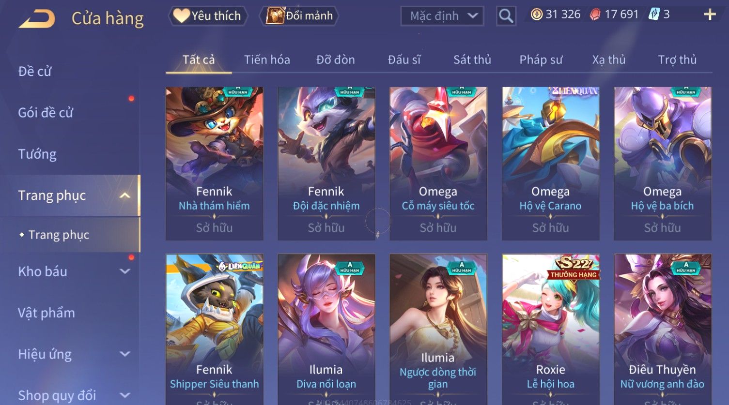Open search with the magnifying glass icon
Image resolution: width=729 pixels, height=405 pixels.
[506, 16]
